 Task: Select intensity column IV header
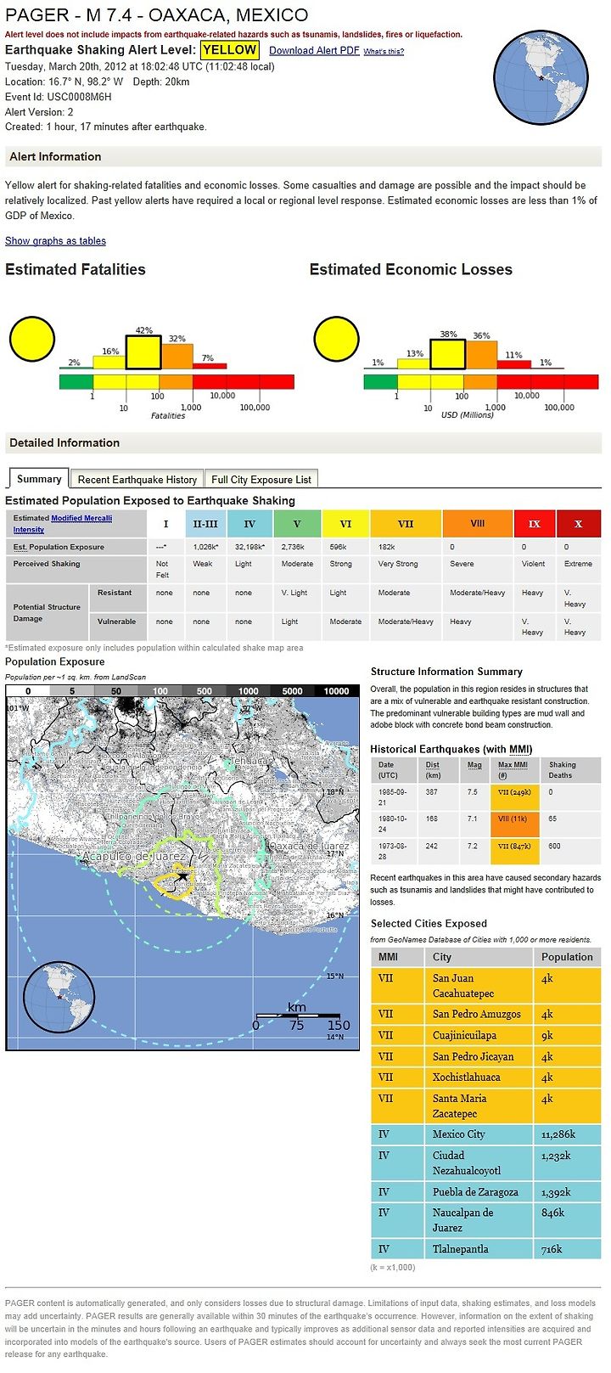(x=249, y=524)
